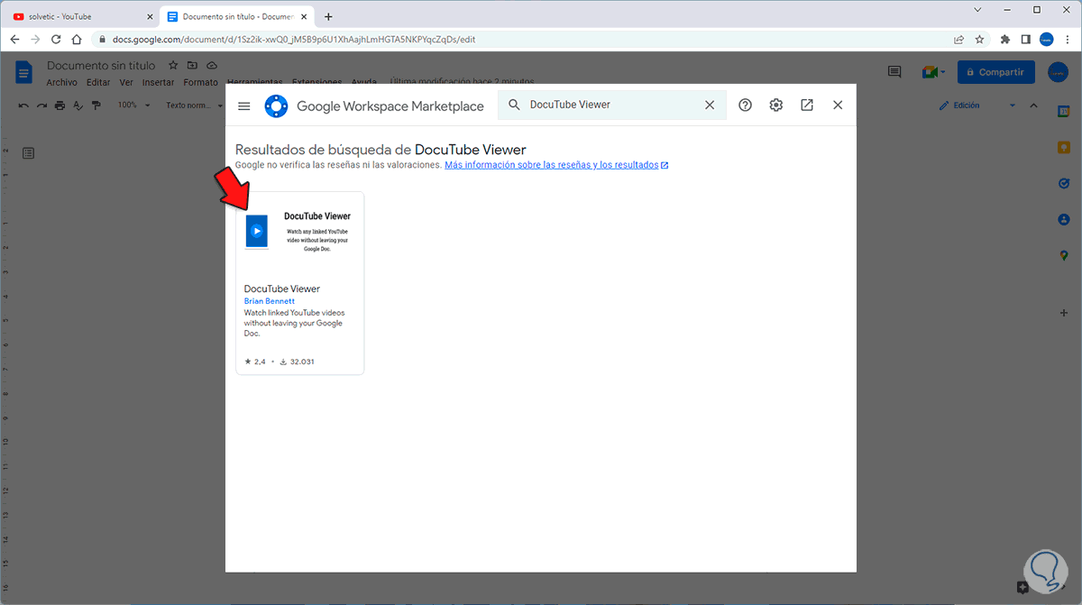Open the Archivo menu
1082x605 pixels.
coord(62,82)
